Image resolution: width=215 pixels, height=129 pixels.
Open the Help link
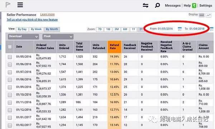[x=187, y=5]
